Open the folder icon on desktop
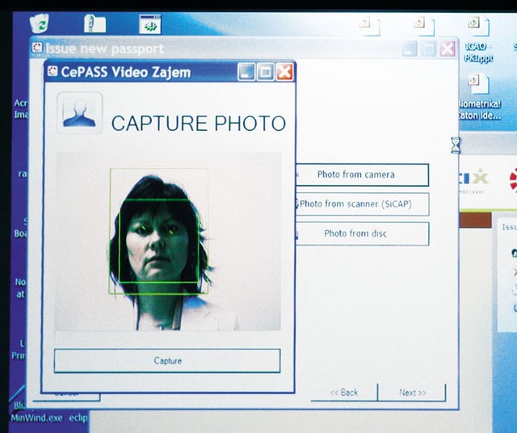Image resolution: width=517 pixels, height=433 pixels. [x=95, y=23]
